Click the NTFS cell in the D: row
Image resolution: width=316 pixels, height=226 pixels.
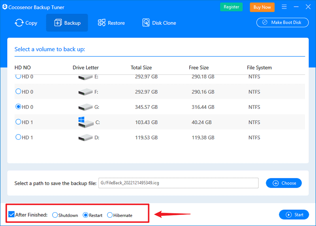(x=254, y=138)
